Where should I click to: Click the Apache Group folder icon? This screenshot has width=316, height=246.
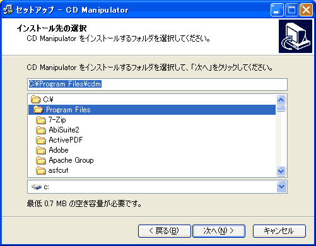click(40, 160)
